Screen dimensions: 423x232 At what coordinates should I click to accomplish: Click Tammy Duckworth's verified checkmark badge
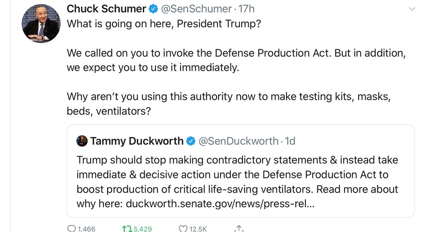tap(191, 141)
